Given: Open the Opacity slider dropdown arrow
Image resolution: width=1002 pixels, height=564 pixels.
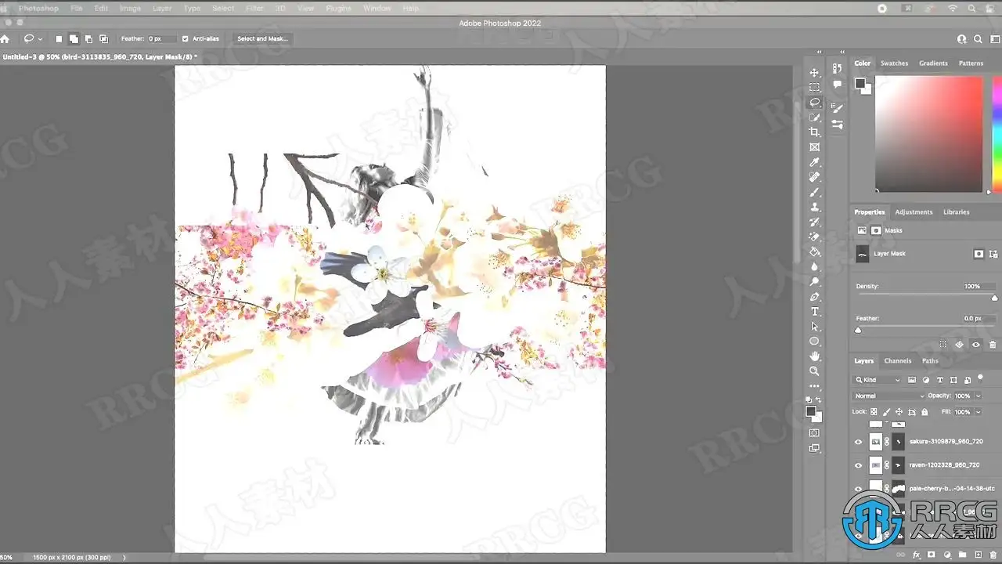Looking at the screenshot, I should 979,396.
